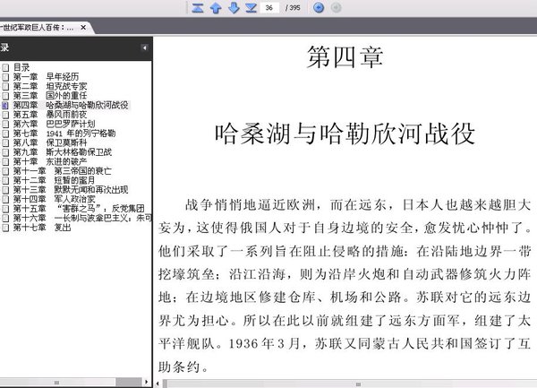This screenshot has width=537, height=388.
Task: Click the bookmark icon beside 第十二章
Action: pyautogui.click(x=5, y=181)
